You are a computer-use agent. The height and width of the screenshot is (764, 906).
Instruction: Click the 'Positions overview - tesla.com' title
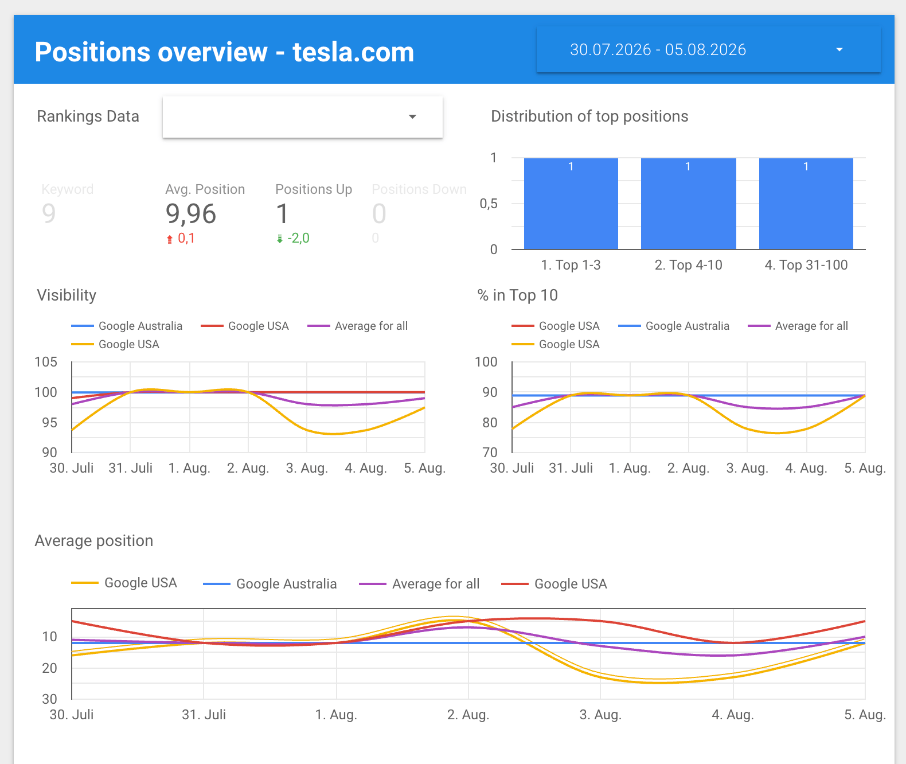[x=224, y=52]
